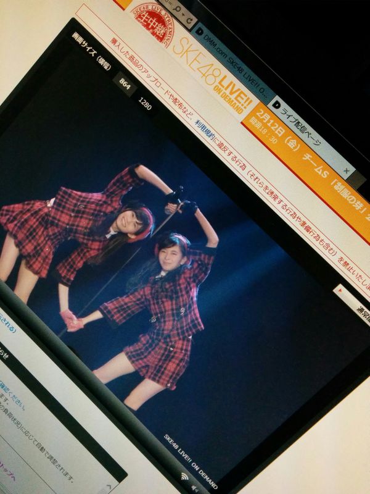Screen dimensions: 370x494
Task: Click the 開演18:30 start time text
Action: pos(263,130)
